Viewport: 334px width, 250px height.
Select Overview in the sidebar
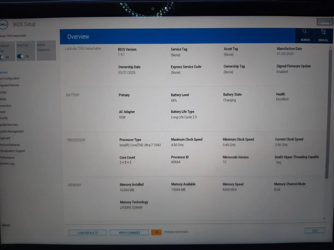click(x=4, y=72)
